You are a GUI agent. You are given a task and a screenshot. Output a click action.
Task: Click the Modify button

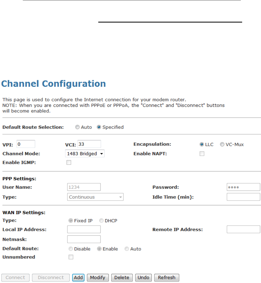click(98, 278)
